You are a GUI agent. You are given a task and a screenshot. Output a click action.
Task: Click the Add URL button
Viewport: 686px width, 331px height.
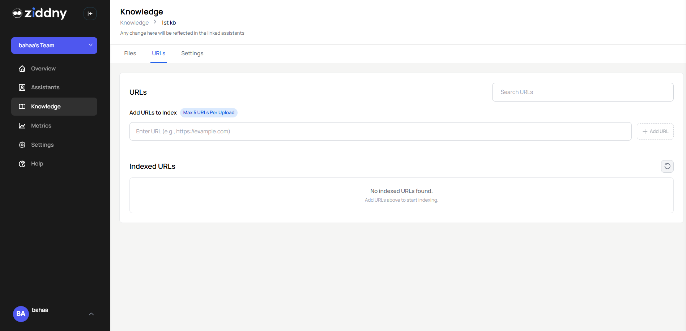655,131
